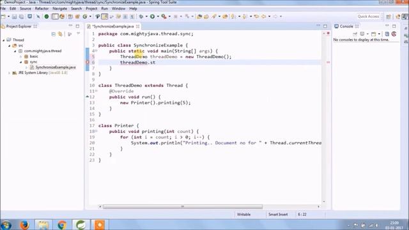409x230 pixels.
Task: Toggle Mark Occurrences toolbar button
Action: pos(105,17)
